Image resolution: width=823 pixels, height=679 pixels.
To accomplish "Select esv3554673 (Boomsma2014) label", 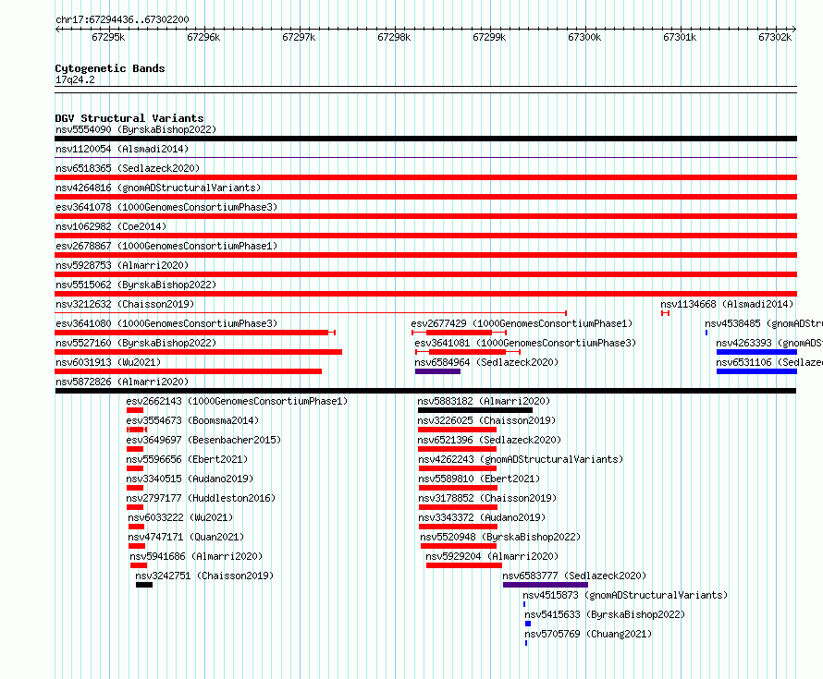I will pyautogui.click(x=192, y=420).
